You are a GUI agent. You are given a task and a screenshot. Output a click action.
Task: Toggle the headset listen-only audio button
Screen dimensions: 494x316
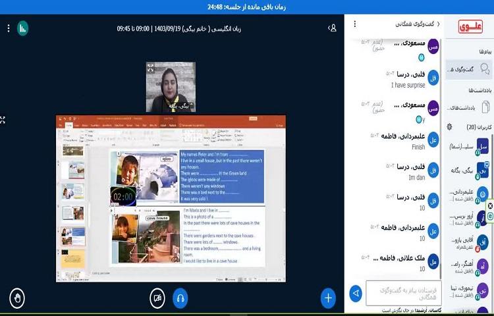pos(180,298)
